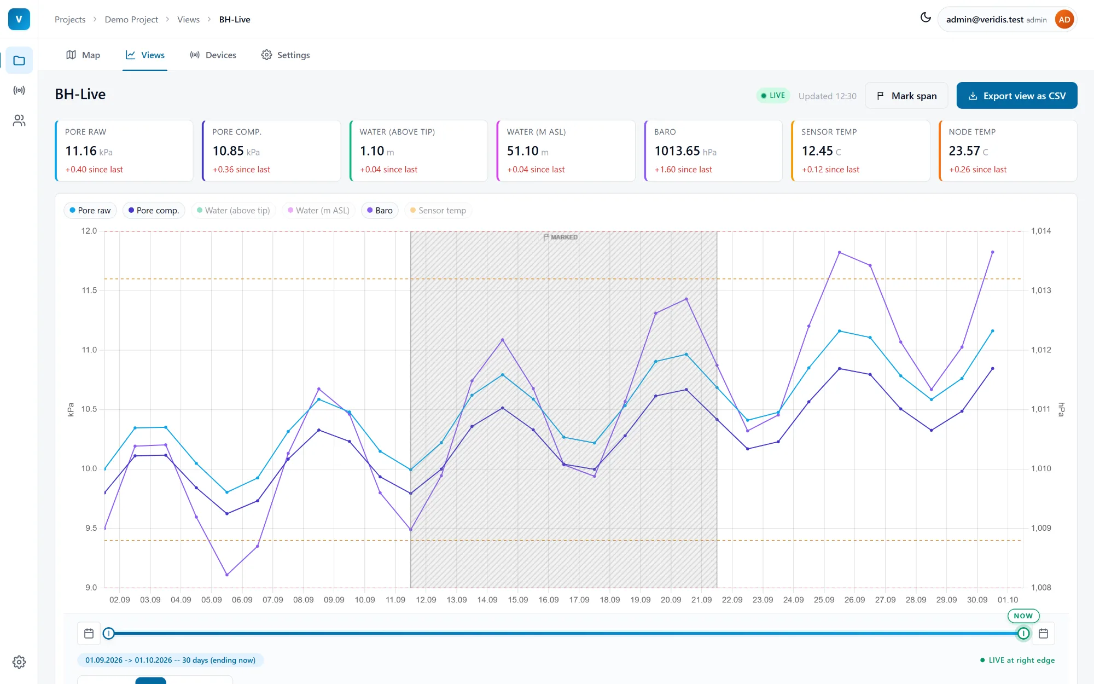Click the range slider start handle
Image resolution: width=1094 pixels, height=684 pixels.
point(109,634)
